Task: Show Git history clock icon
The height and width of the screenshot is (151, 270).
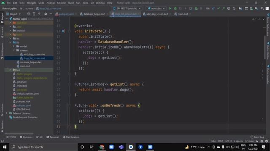Action: tap(229, 8)
